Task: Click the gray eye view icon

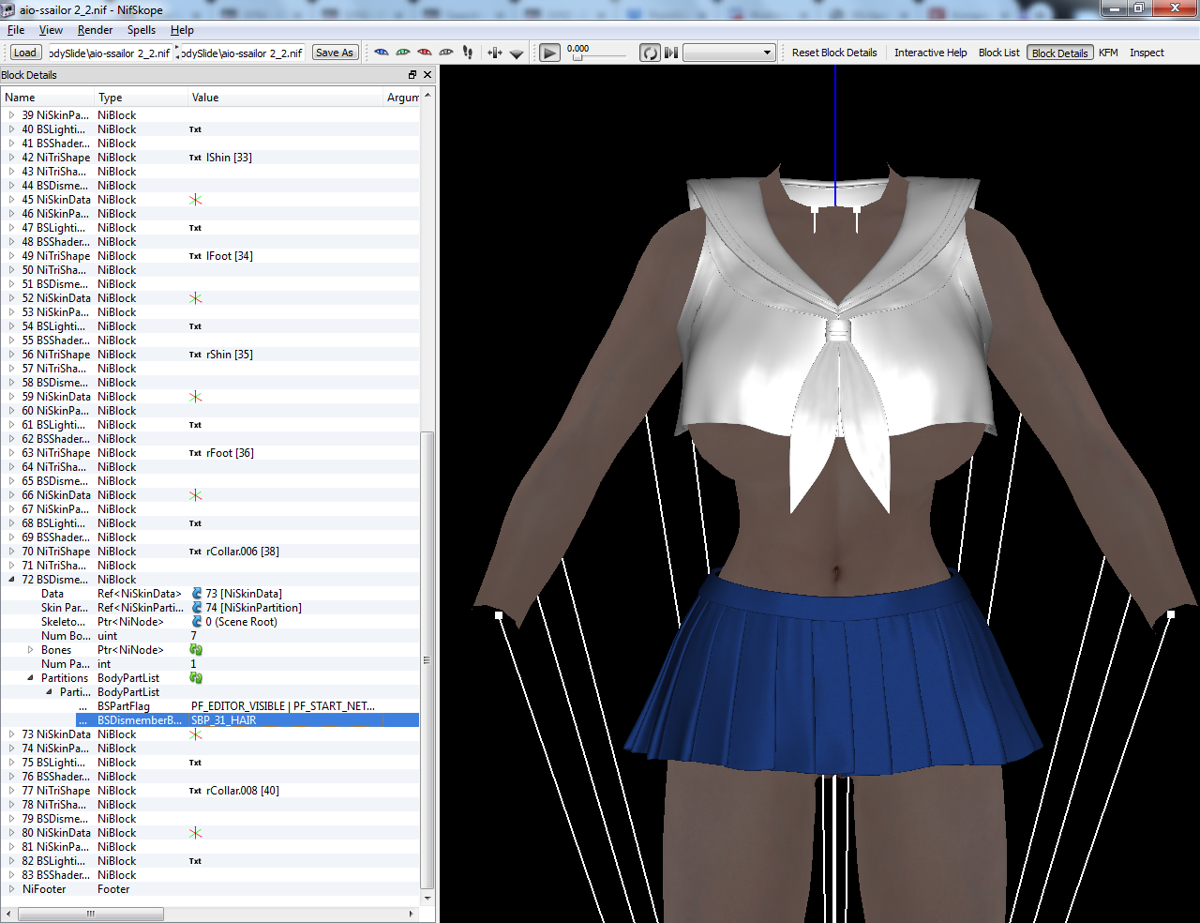Action: [446, 53]
